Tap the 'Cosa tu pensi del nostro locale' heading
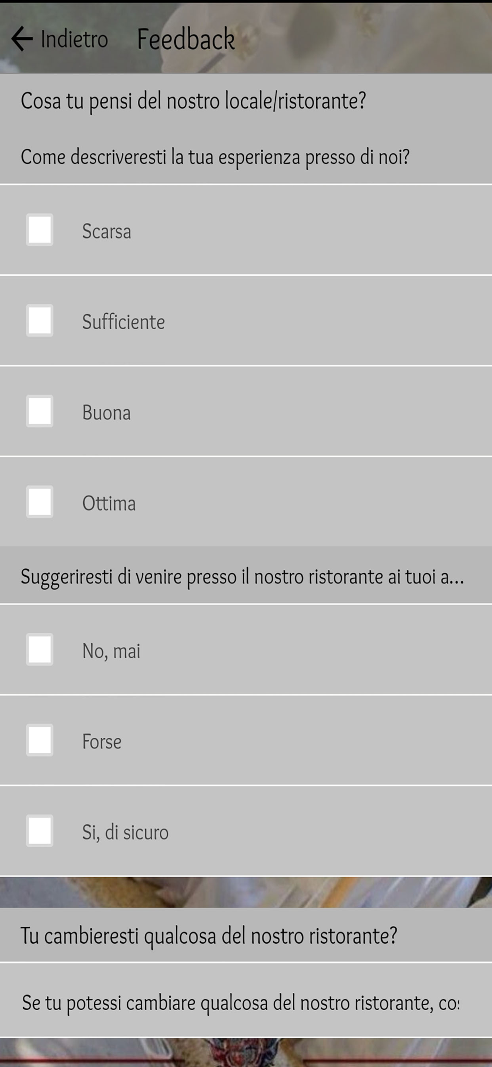Image resolution: width=492 pixels, height=1067 pixels. [x=193, y=101]
